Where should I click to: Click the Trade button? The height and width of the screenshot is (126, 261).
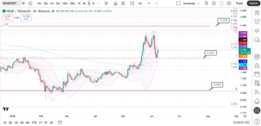point(239,3)
